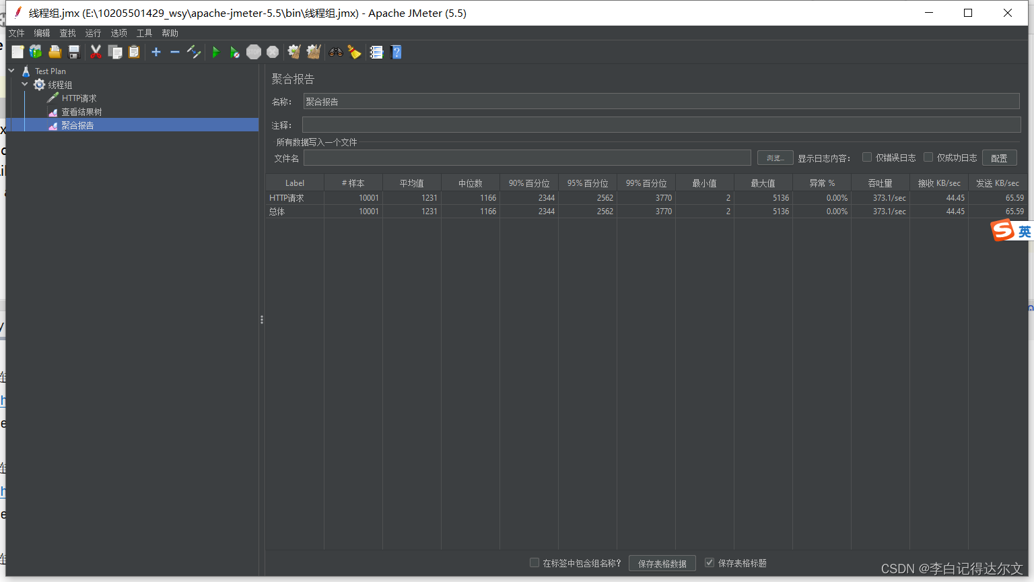Start the test with green play icon
Screen dimensions: 1034x582
pyautogui.click(x=216, y=52)
